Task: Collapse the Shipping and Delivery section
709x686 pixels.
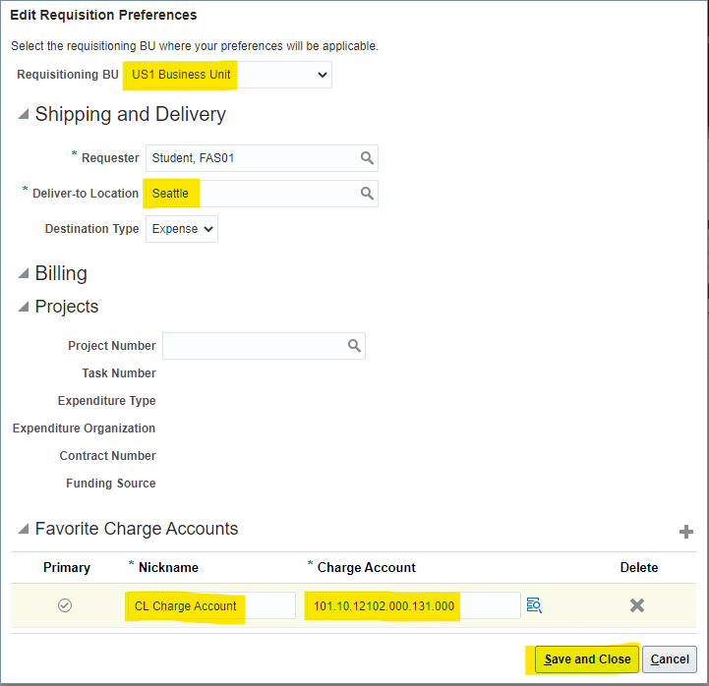Action: 23,115
